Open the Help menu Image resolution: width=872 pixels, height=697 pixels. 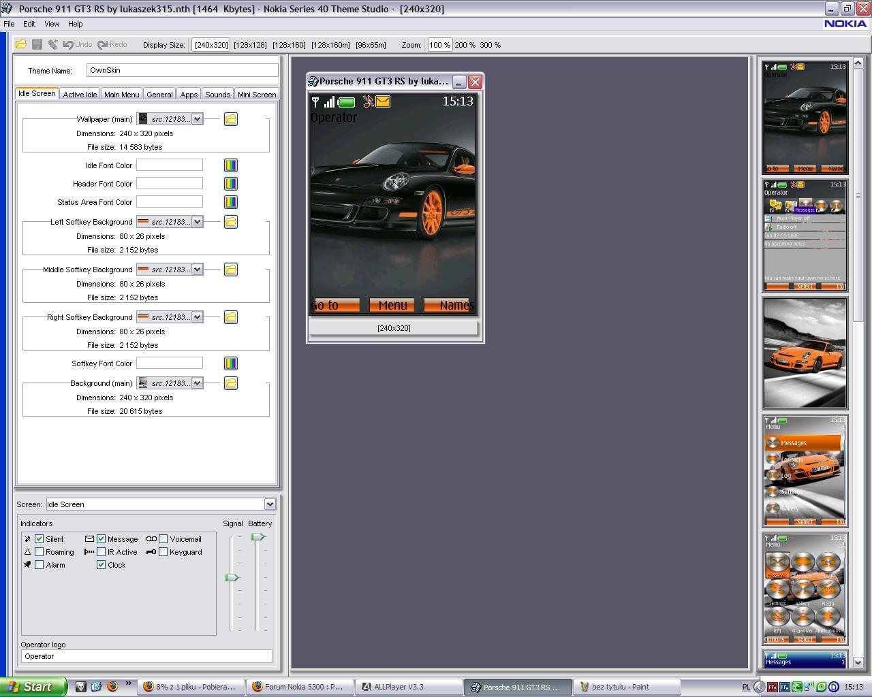(75, 24)
